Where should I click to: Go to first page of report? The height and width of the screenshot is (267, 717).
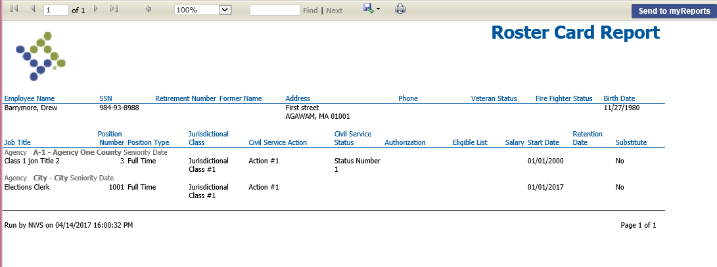14,9
